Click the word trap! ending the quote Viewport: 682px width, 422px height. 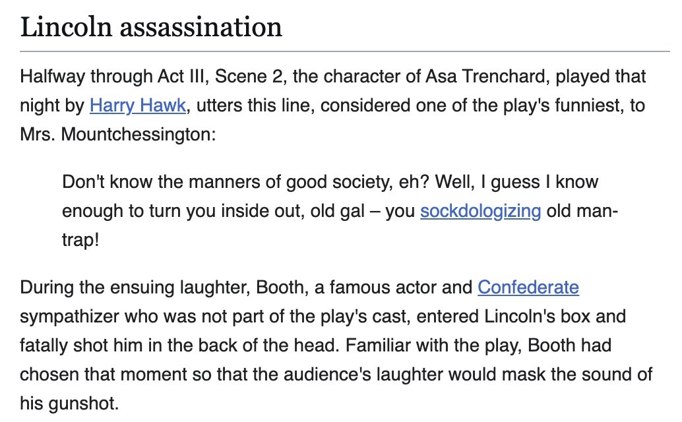pos(80,239)
